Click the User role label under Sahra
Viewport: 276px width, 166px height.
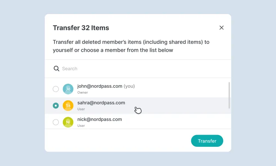click(x=81, y=109)
